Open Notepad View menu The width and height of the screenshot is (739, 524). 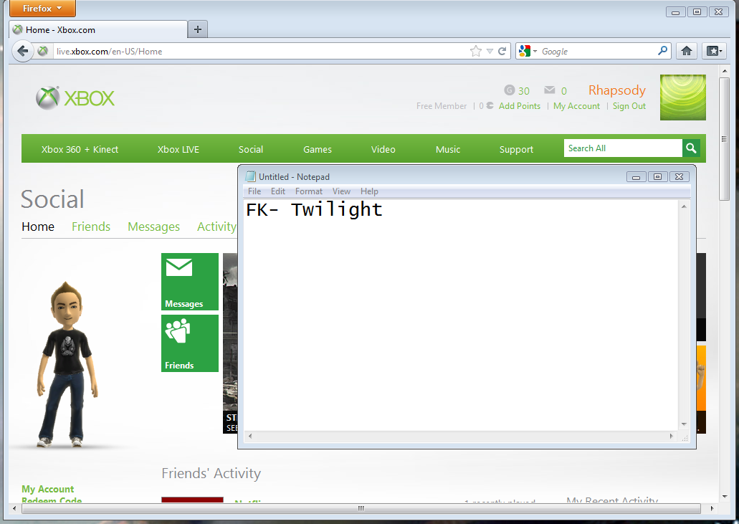pyautogui.click(x=341, y=191)
